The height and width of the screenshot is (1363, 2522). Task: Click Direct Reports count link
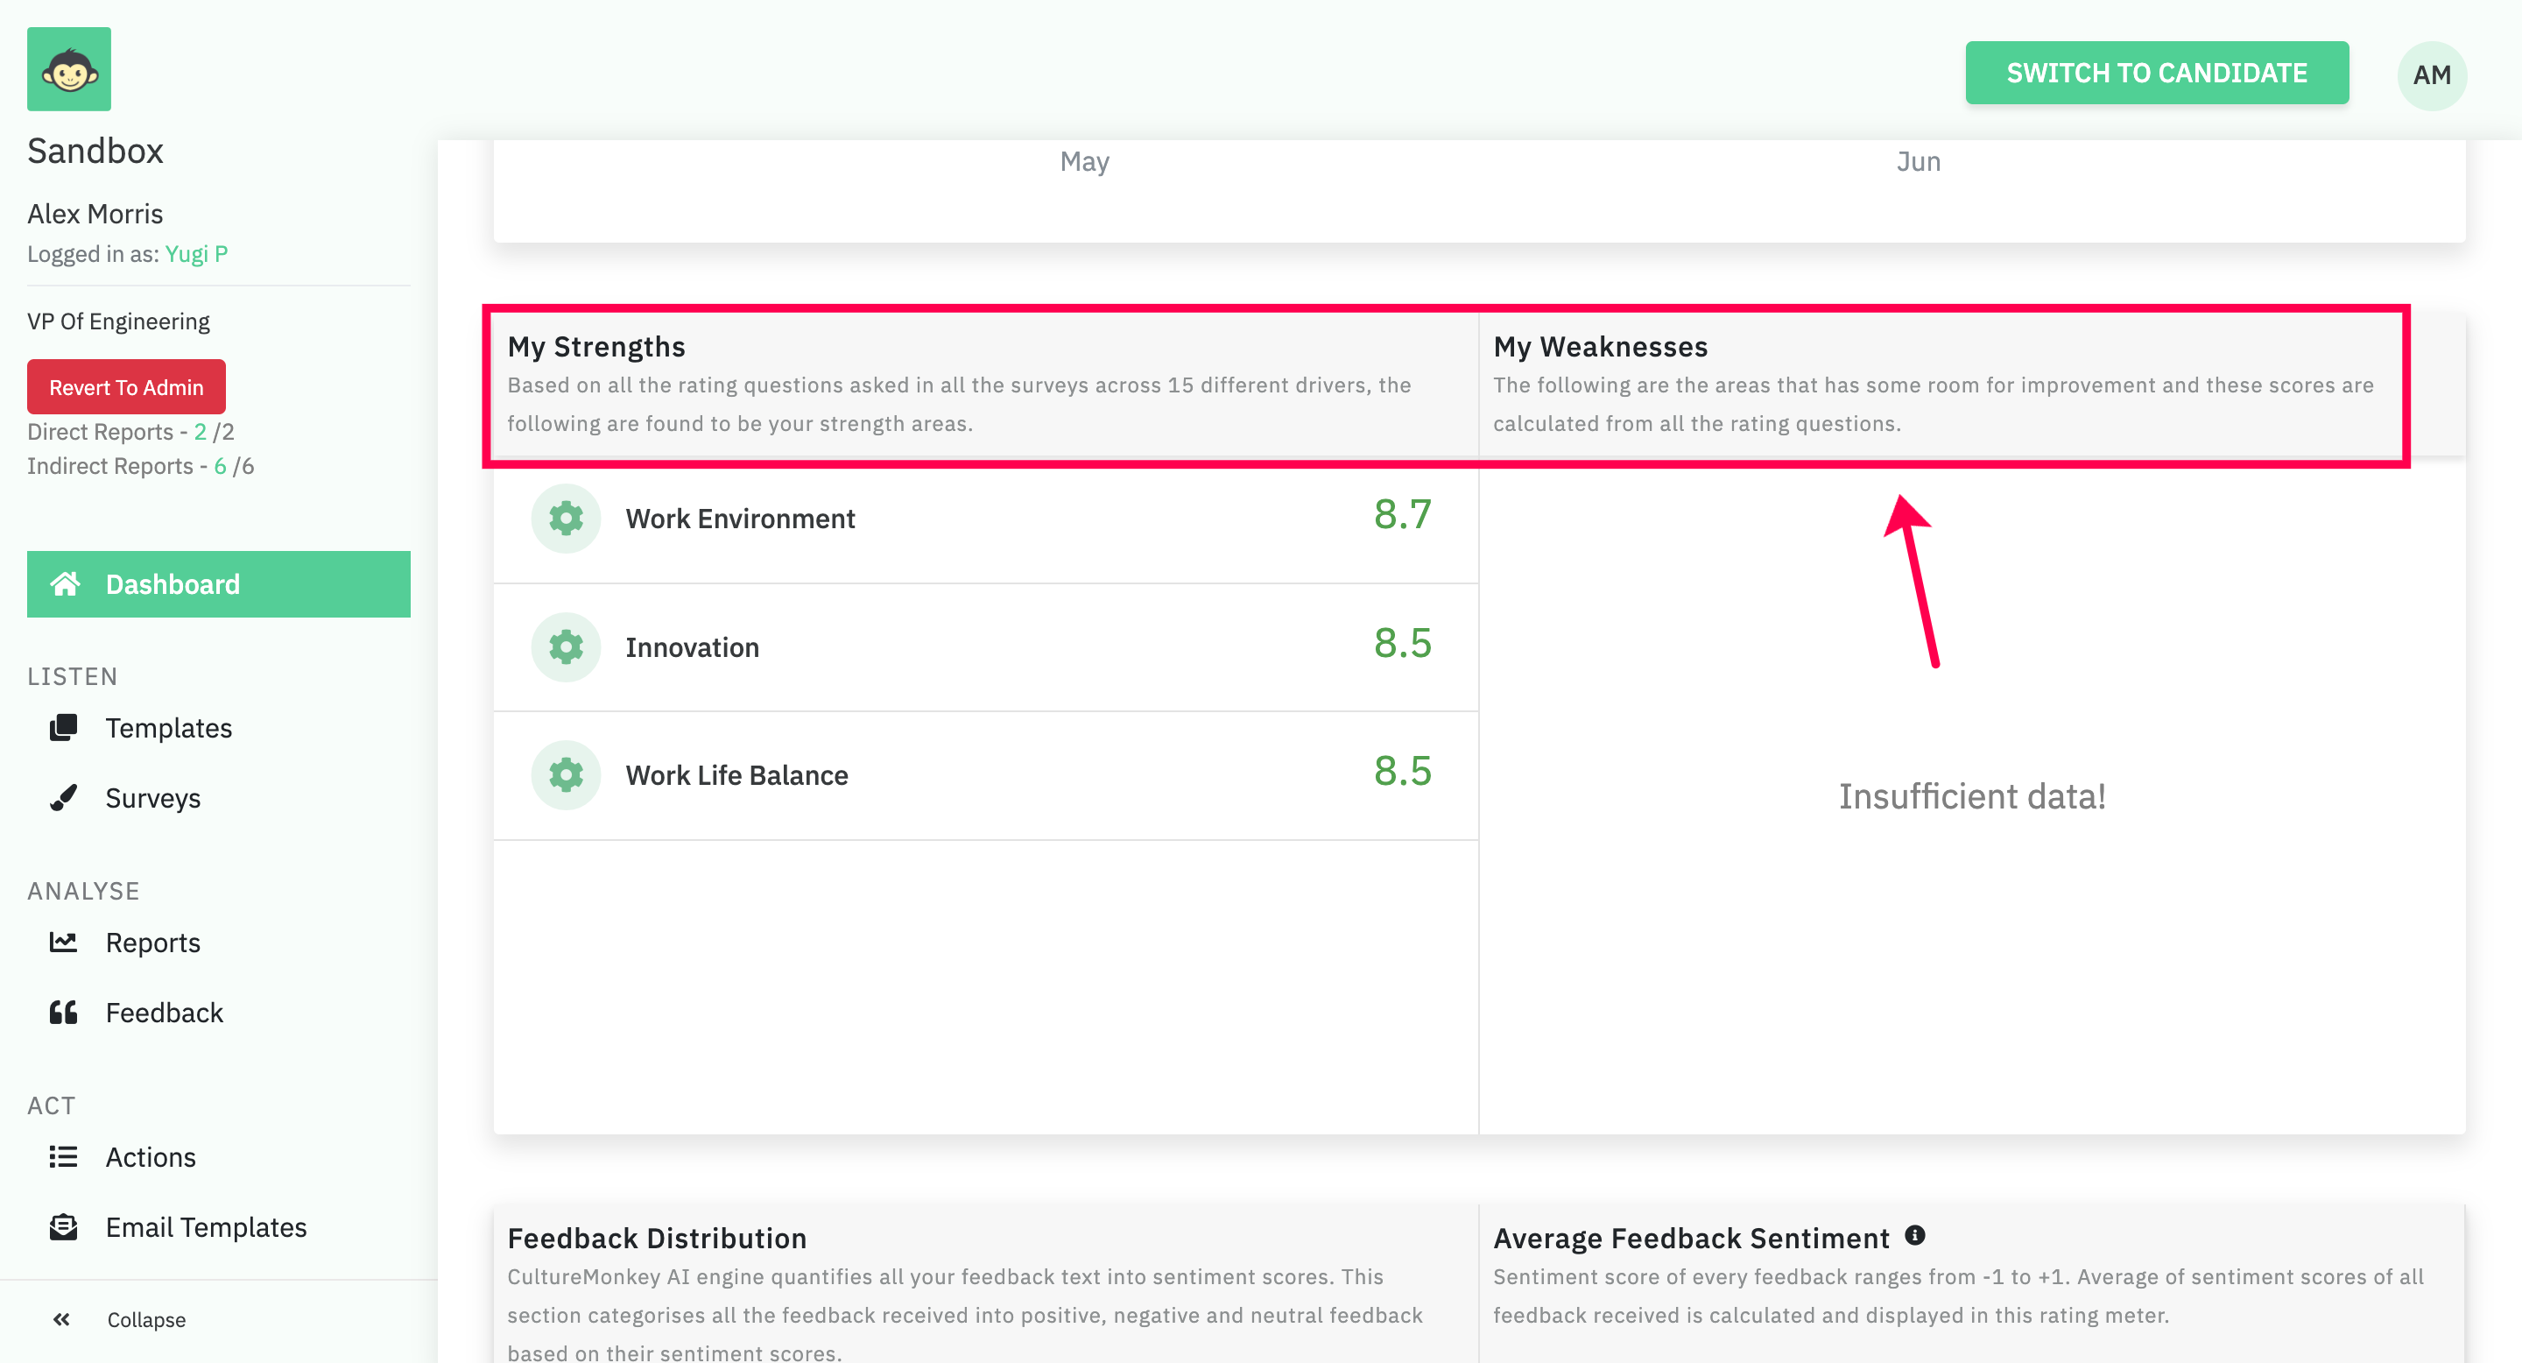point(200,432)
